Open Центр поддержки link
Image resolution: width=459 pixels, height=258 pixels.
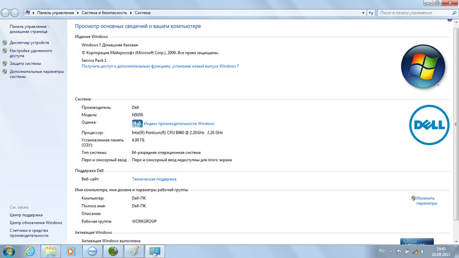point(26,215)
